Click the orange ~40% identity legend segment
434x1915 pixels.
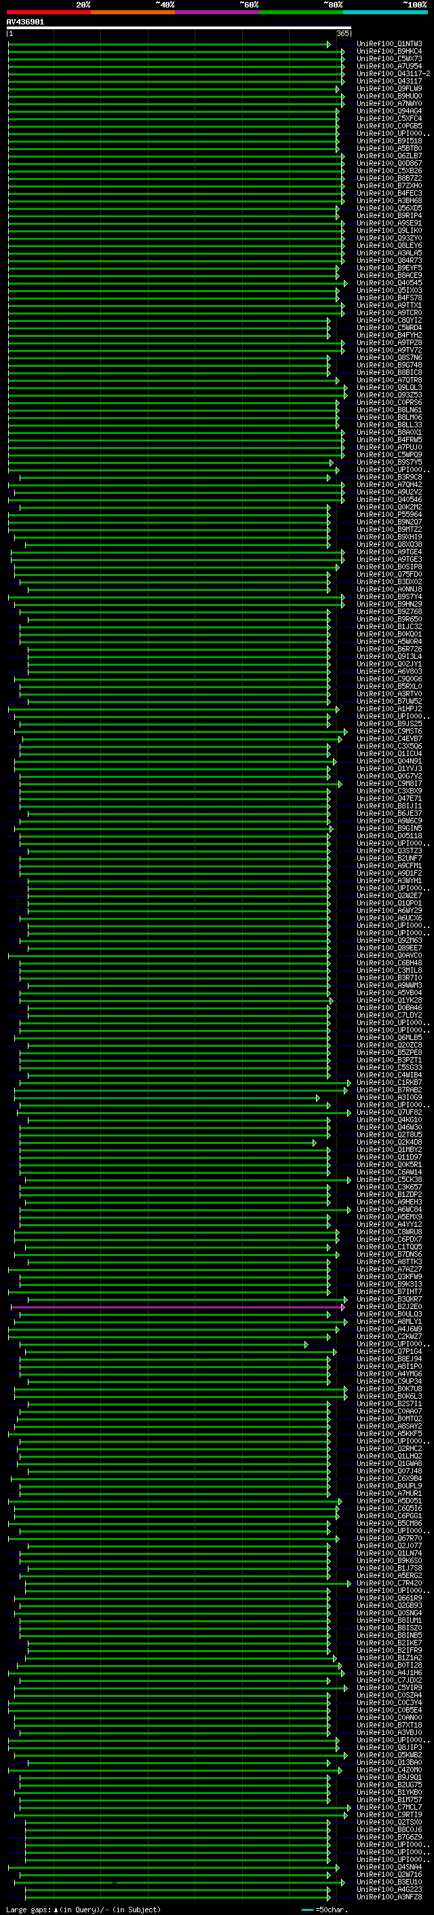coord(133,12)
